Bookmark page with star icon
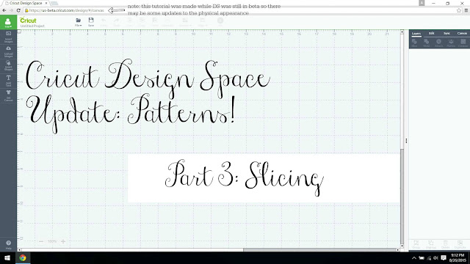The width and height of the screenshot is (470, 264). point(458,10)
